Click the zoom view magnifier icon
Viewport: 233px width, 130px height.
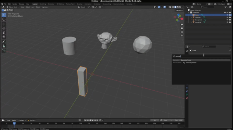click(182, 25)
